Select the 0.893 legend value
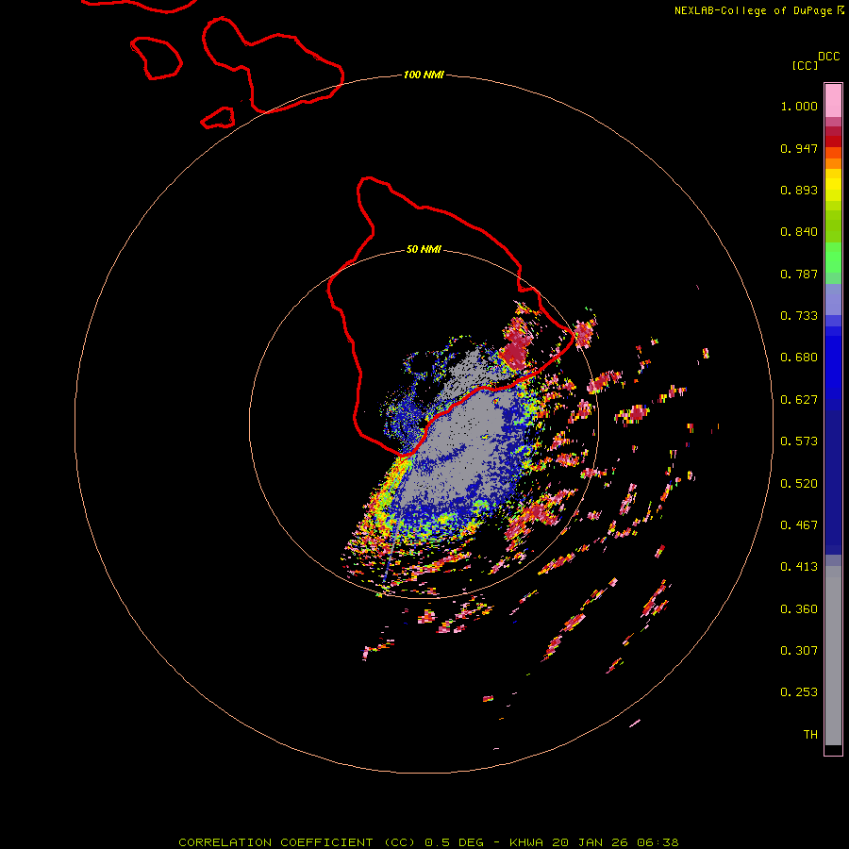The width and height of the screenshot is (849, 849). (799, 190)
